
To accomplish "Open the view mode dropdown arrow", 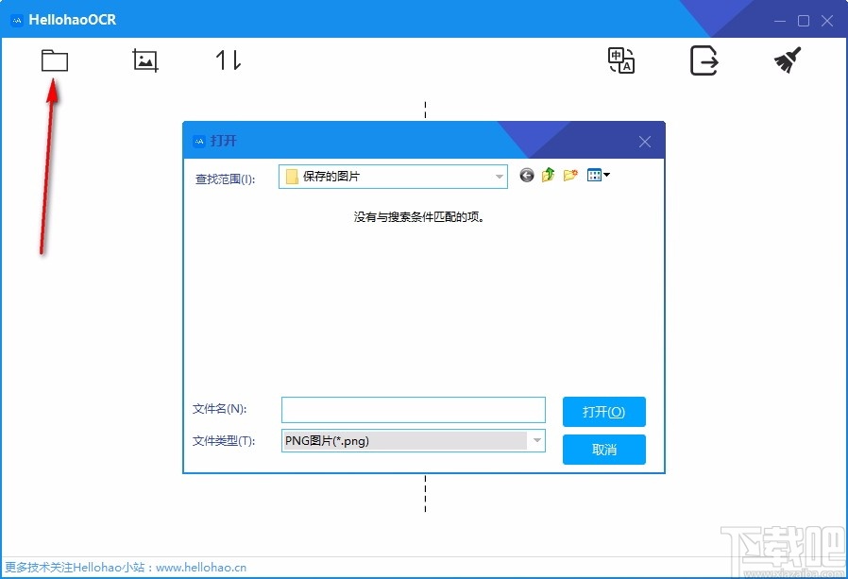I will [606, 175].
